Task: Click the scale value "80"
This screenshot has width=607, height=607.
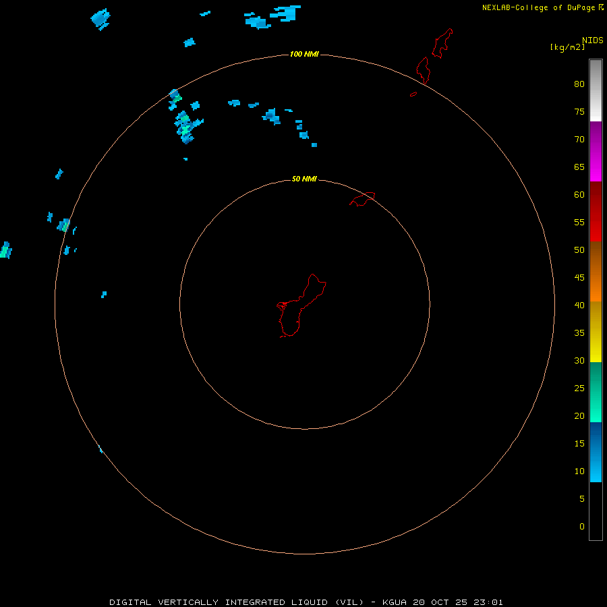Action: point(579,84)
